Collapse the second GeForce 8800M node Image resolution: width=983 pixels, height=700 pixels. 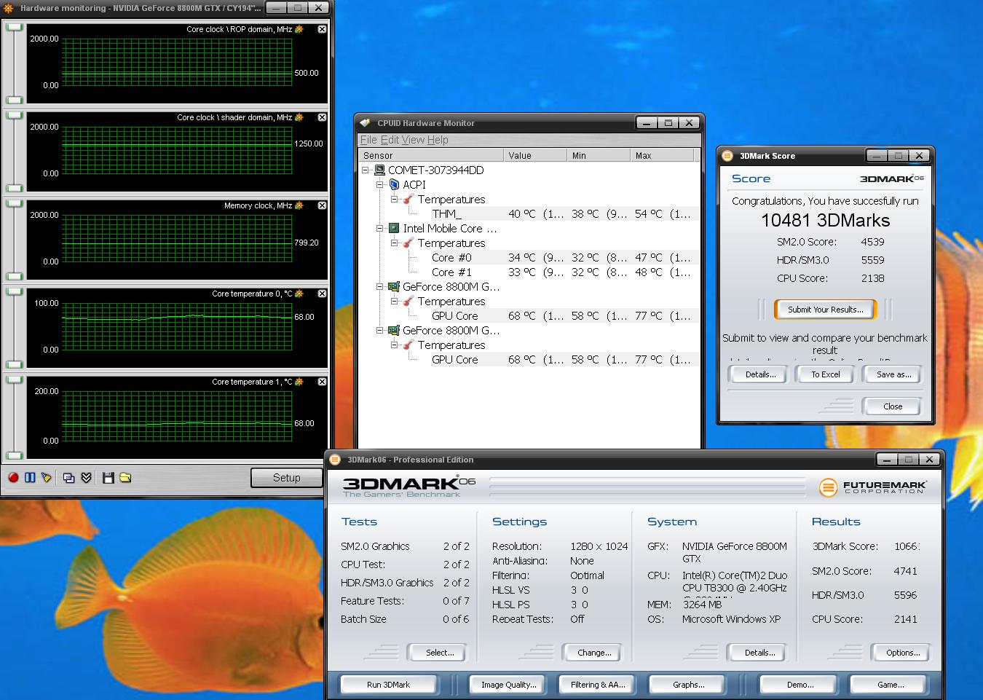[379, 331]
